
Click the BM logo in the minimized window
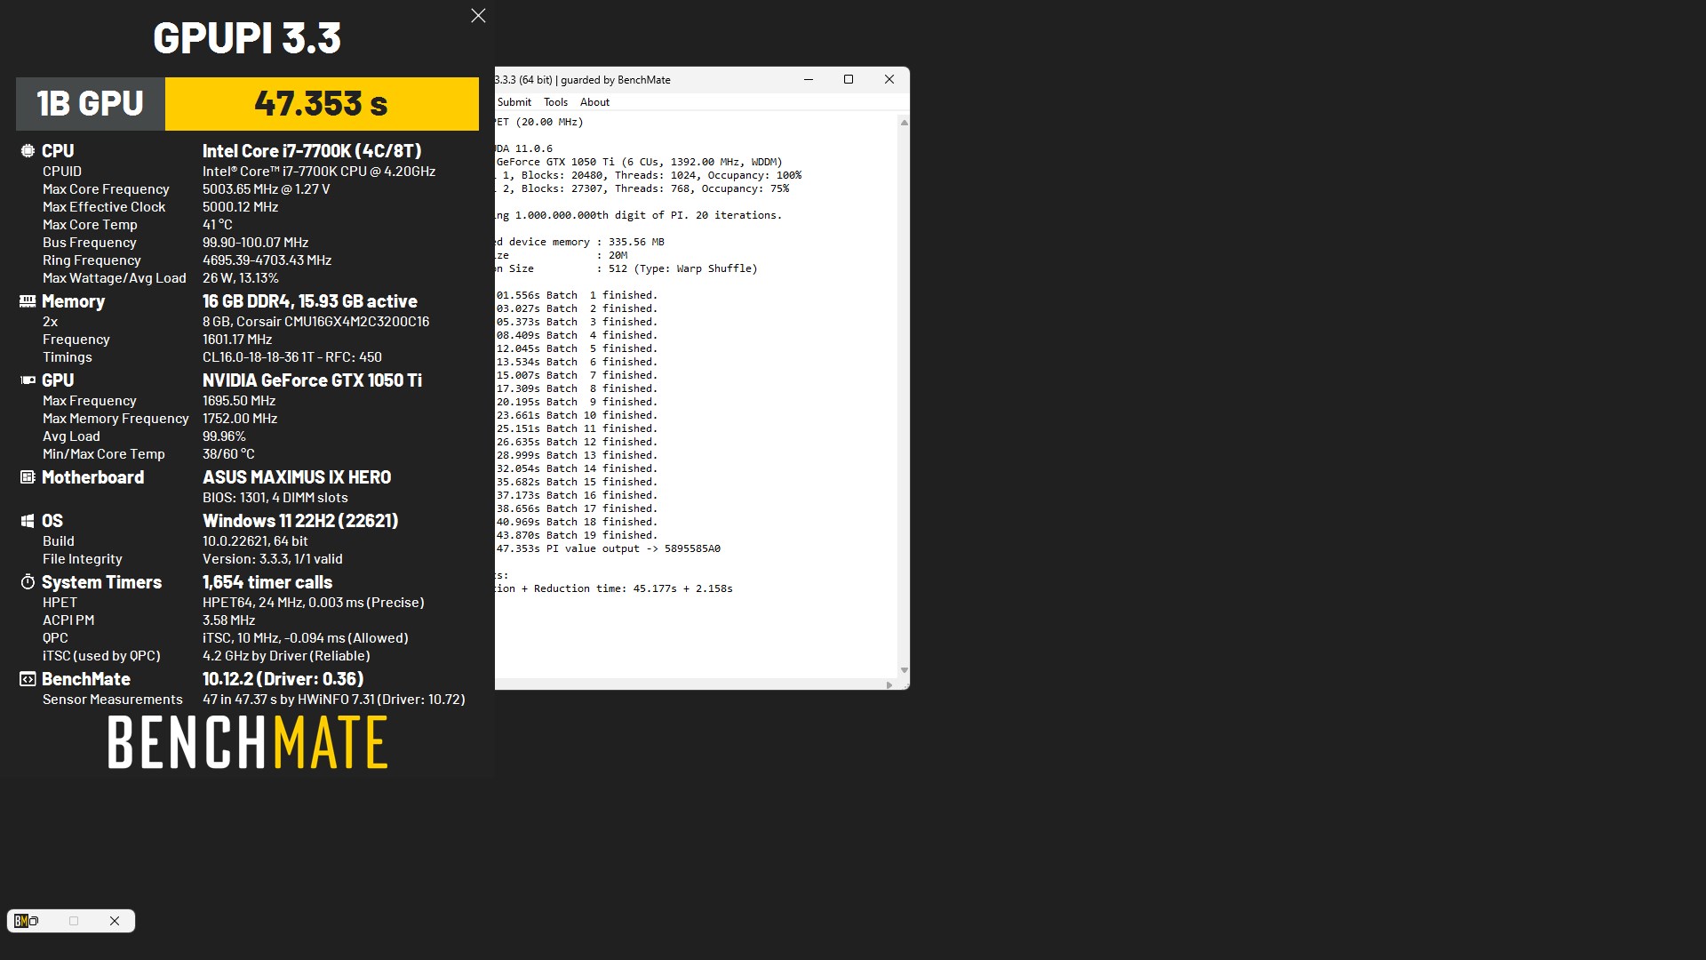[x=21, y=921]
